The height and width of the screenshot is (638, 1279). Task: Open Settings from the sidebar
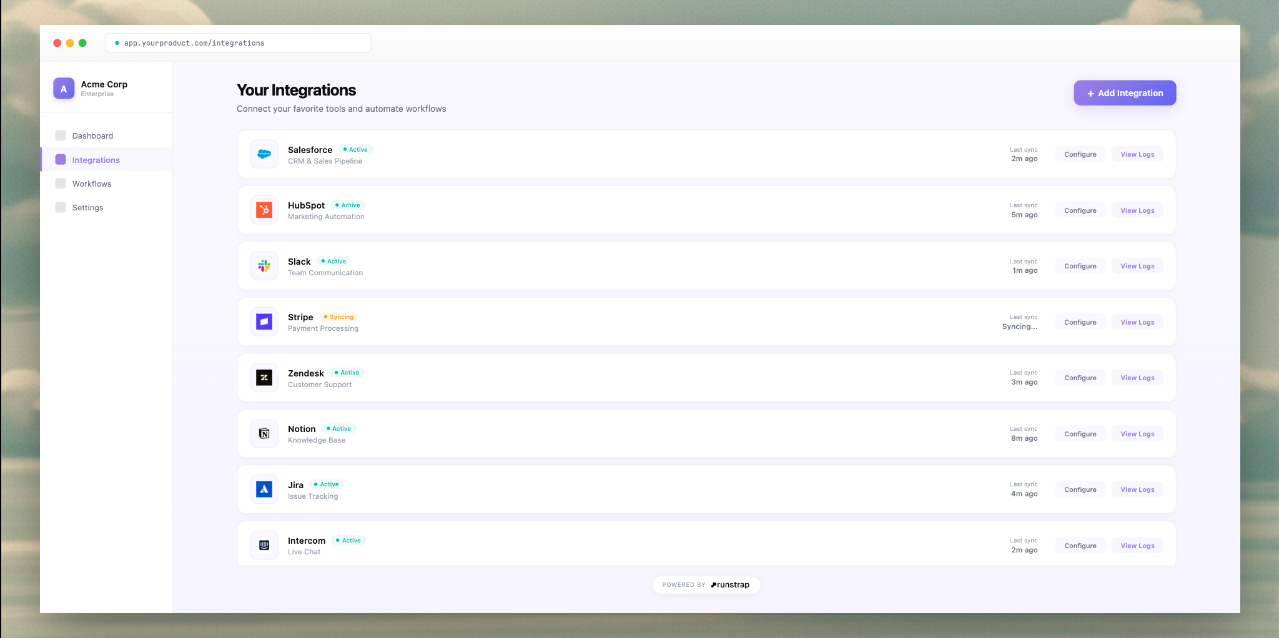(x=87, y=207)
